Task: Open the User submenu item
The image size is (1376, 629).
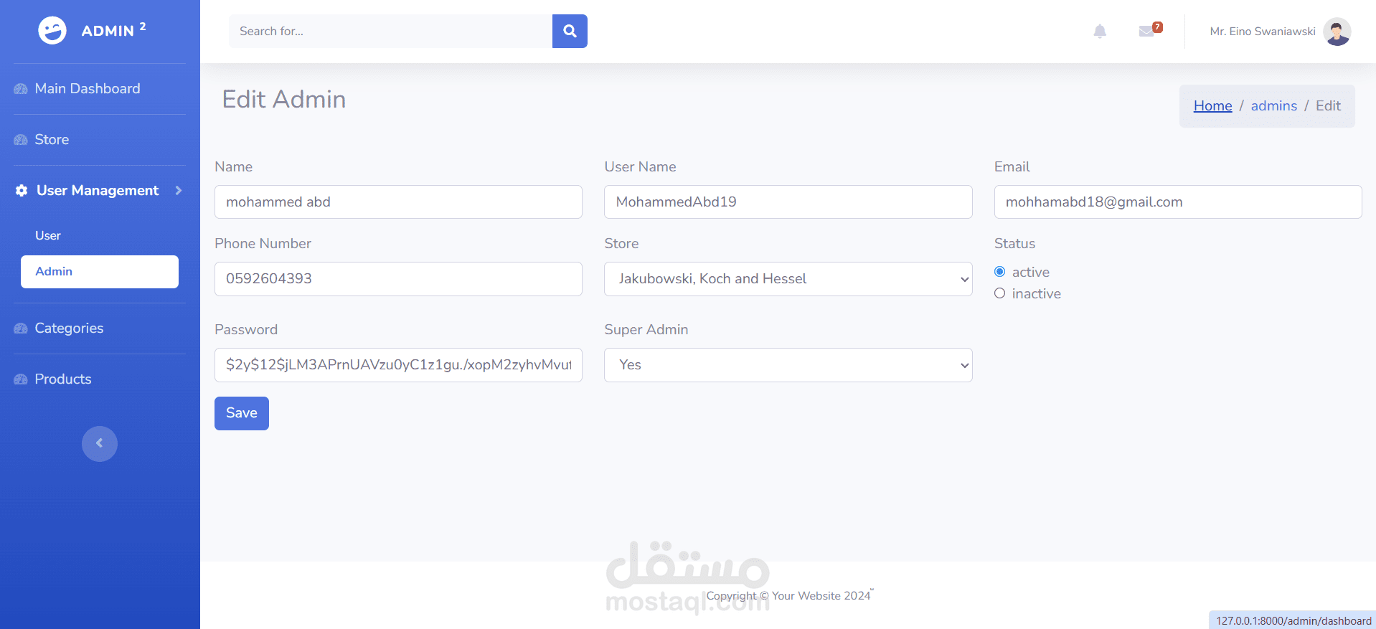Action: tap(48, 235)
